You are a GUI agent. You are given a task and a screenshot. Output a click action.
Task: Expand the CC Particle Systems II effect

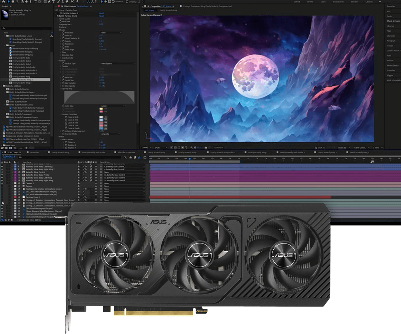[x=55, y=13]
